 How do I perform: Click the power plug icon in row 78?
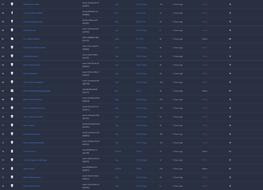click(x=230, y=186)
